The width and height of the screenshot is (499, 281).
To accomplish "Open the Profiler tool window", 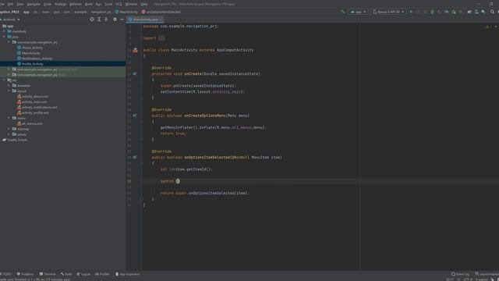I will pyautogui.click(x=102, y=274).
